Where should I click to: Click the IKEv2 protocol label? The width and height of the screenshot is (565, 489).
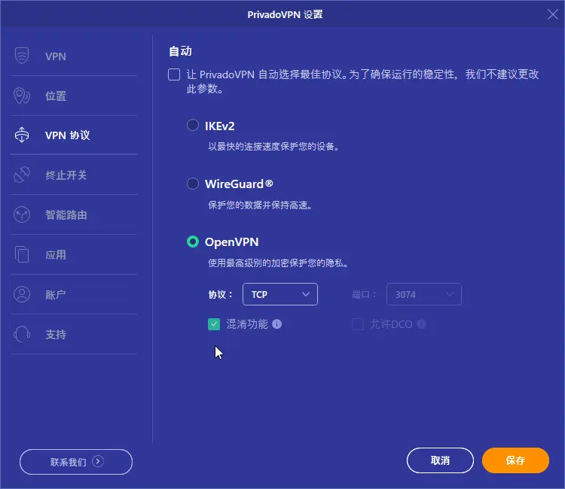point(219,126)
